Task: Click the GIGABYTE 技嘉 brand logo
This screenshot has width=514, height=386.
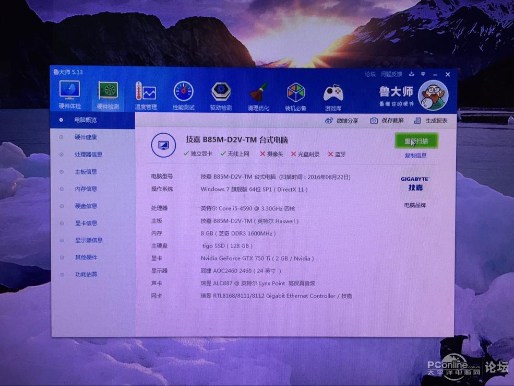Action: click(x=415, y=184)
